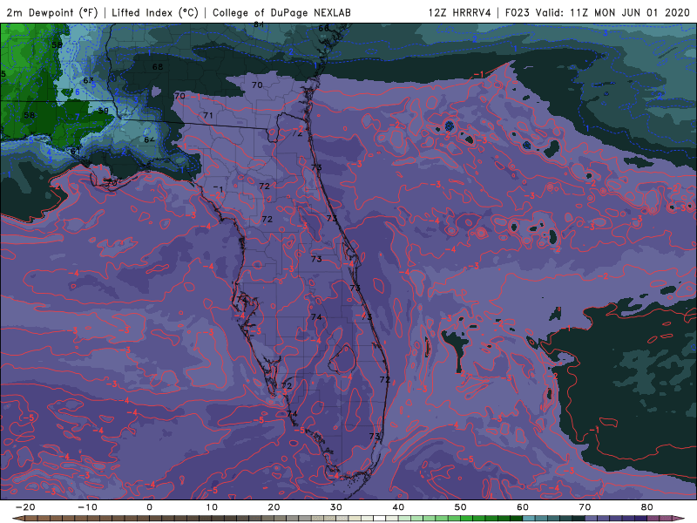The width and height of the screenshot is (697, 523).
Task: Click the colorbar's left end arrow
Action: coord(17,519)
